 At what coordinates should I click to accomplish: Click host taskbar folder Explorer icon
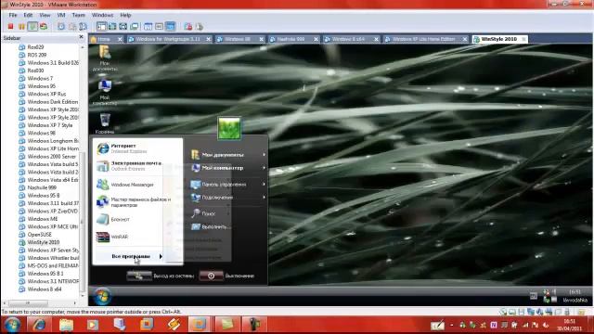66,325
